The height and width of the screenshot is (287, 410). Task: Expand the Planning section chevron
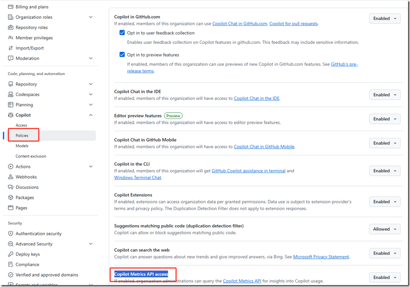pos(91,105)
